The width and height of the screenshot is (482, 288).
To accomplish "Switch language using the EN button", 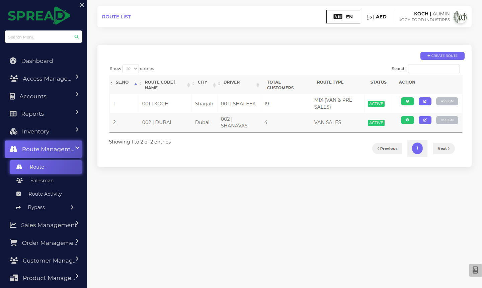I will click(x=343, y=17).
